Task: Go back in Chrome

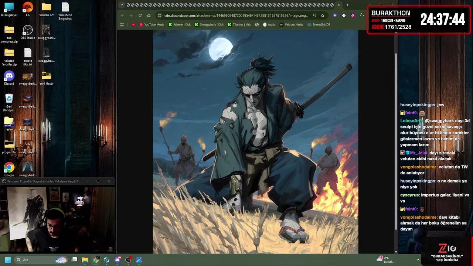Action: (122, 16)
